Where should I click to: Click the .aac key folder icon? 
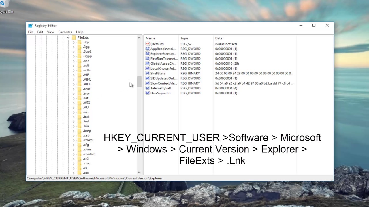[80, 61]
